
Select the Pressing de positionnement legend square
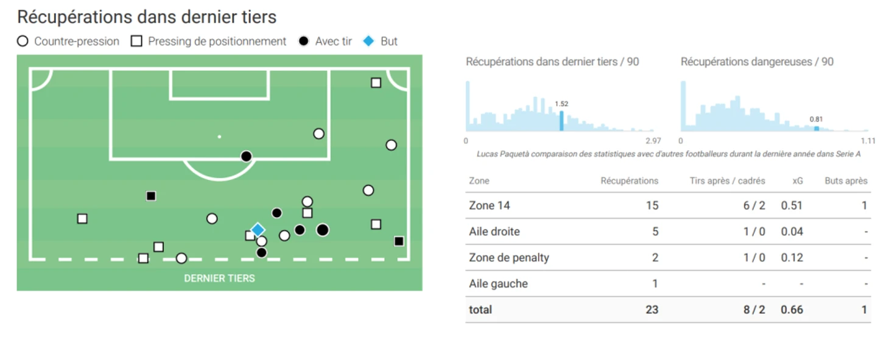coord(137,41)
